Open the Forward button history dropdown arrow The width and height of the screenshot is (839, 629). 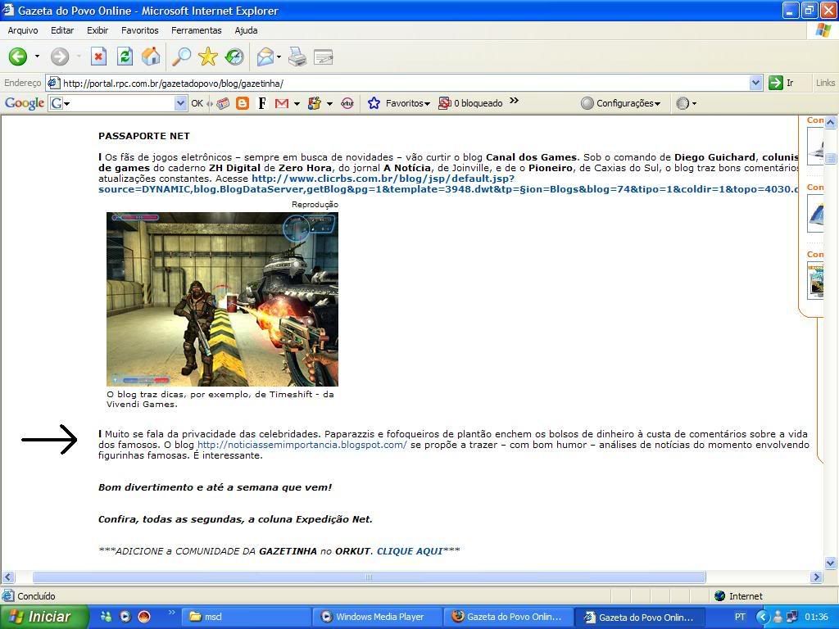(79, 57)
